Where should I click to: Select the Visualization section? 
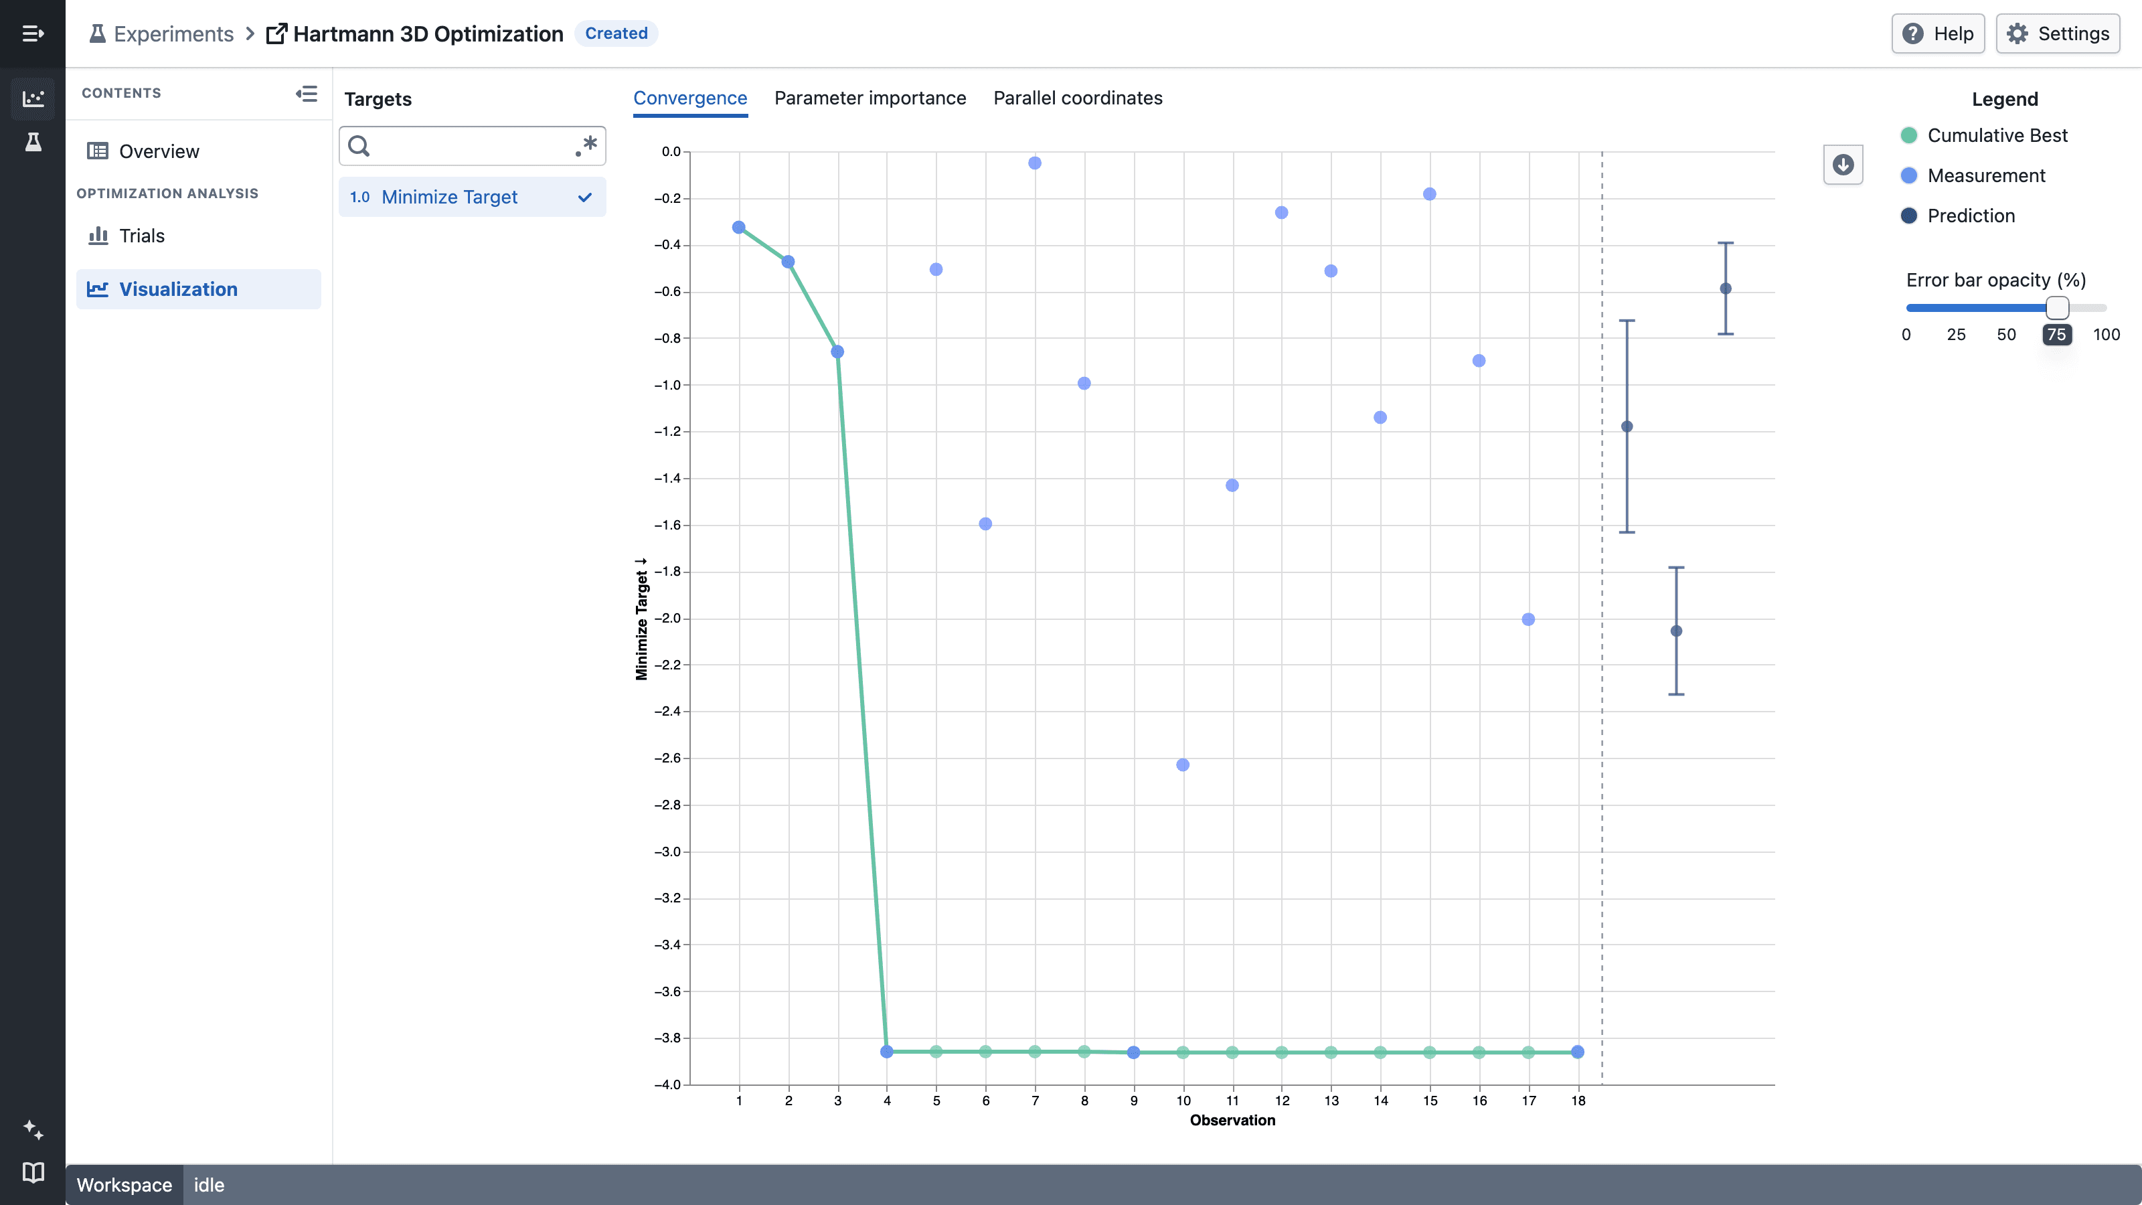point(199,289)
